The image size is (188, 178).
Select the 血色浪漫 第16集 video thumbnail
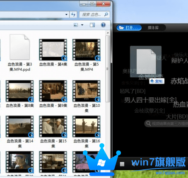click(87, 127)
